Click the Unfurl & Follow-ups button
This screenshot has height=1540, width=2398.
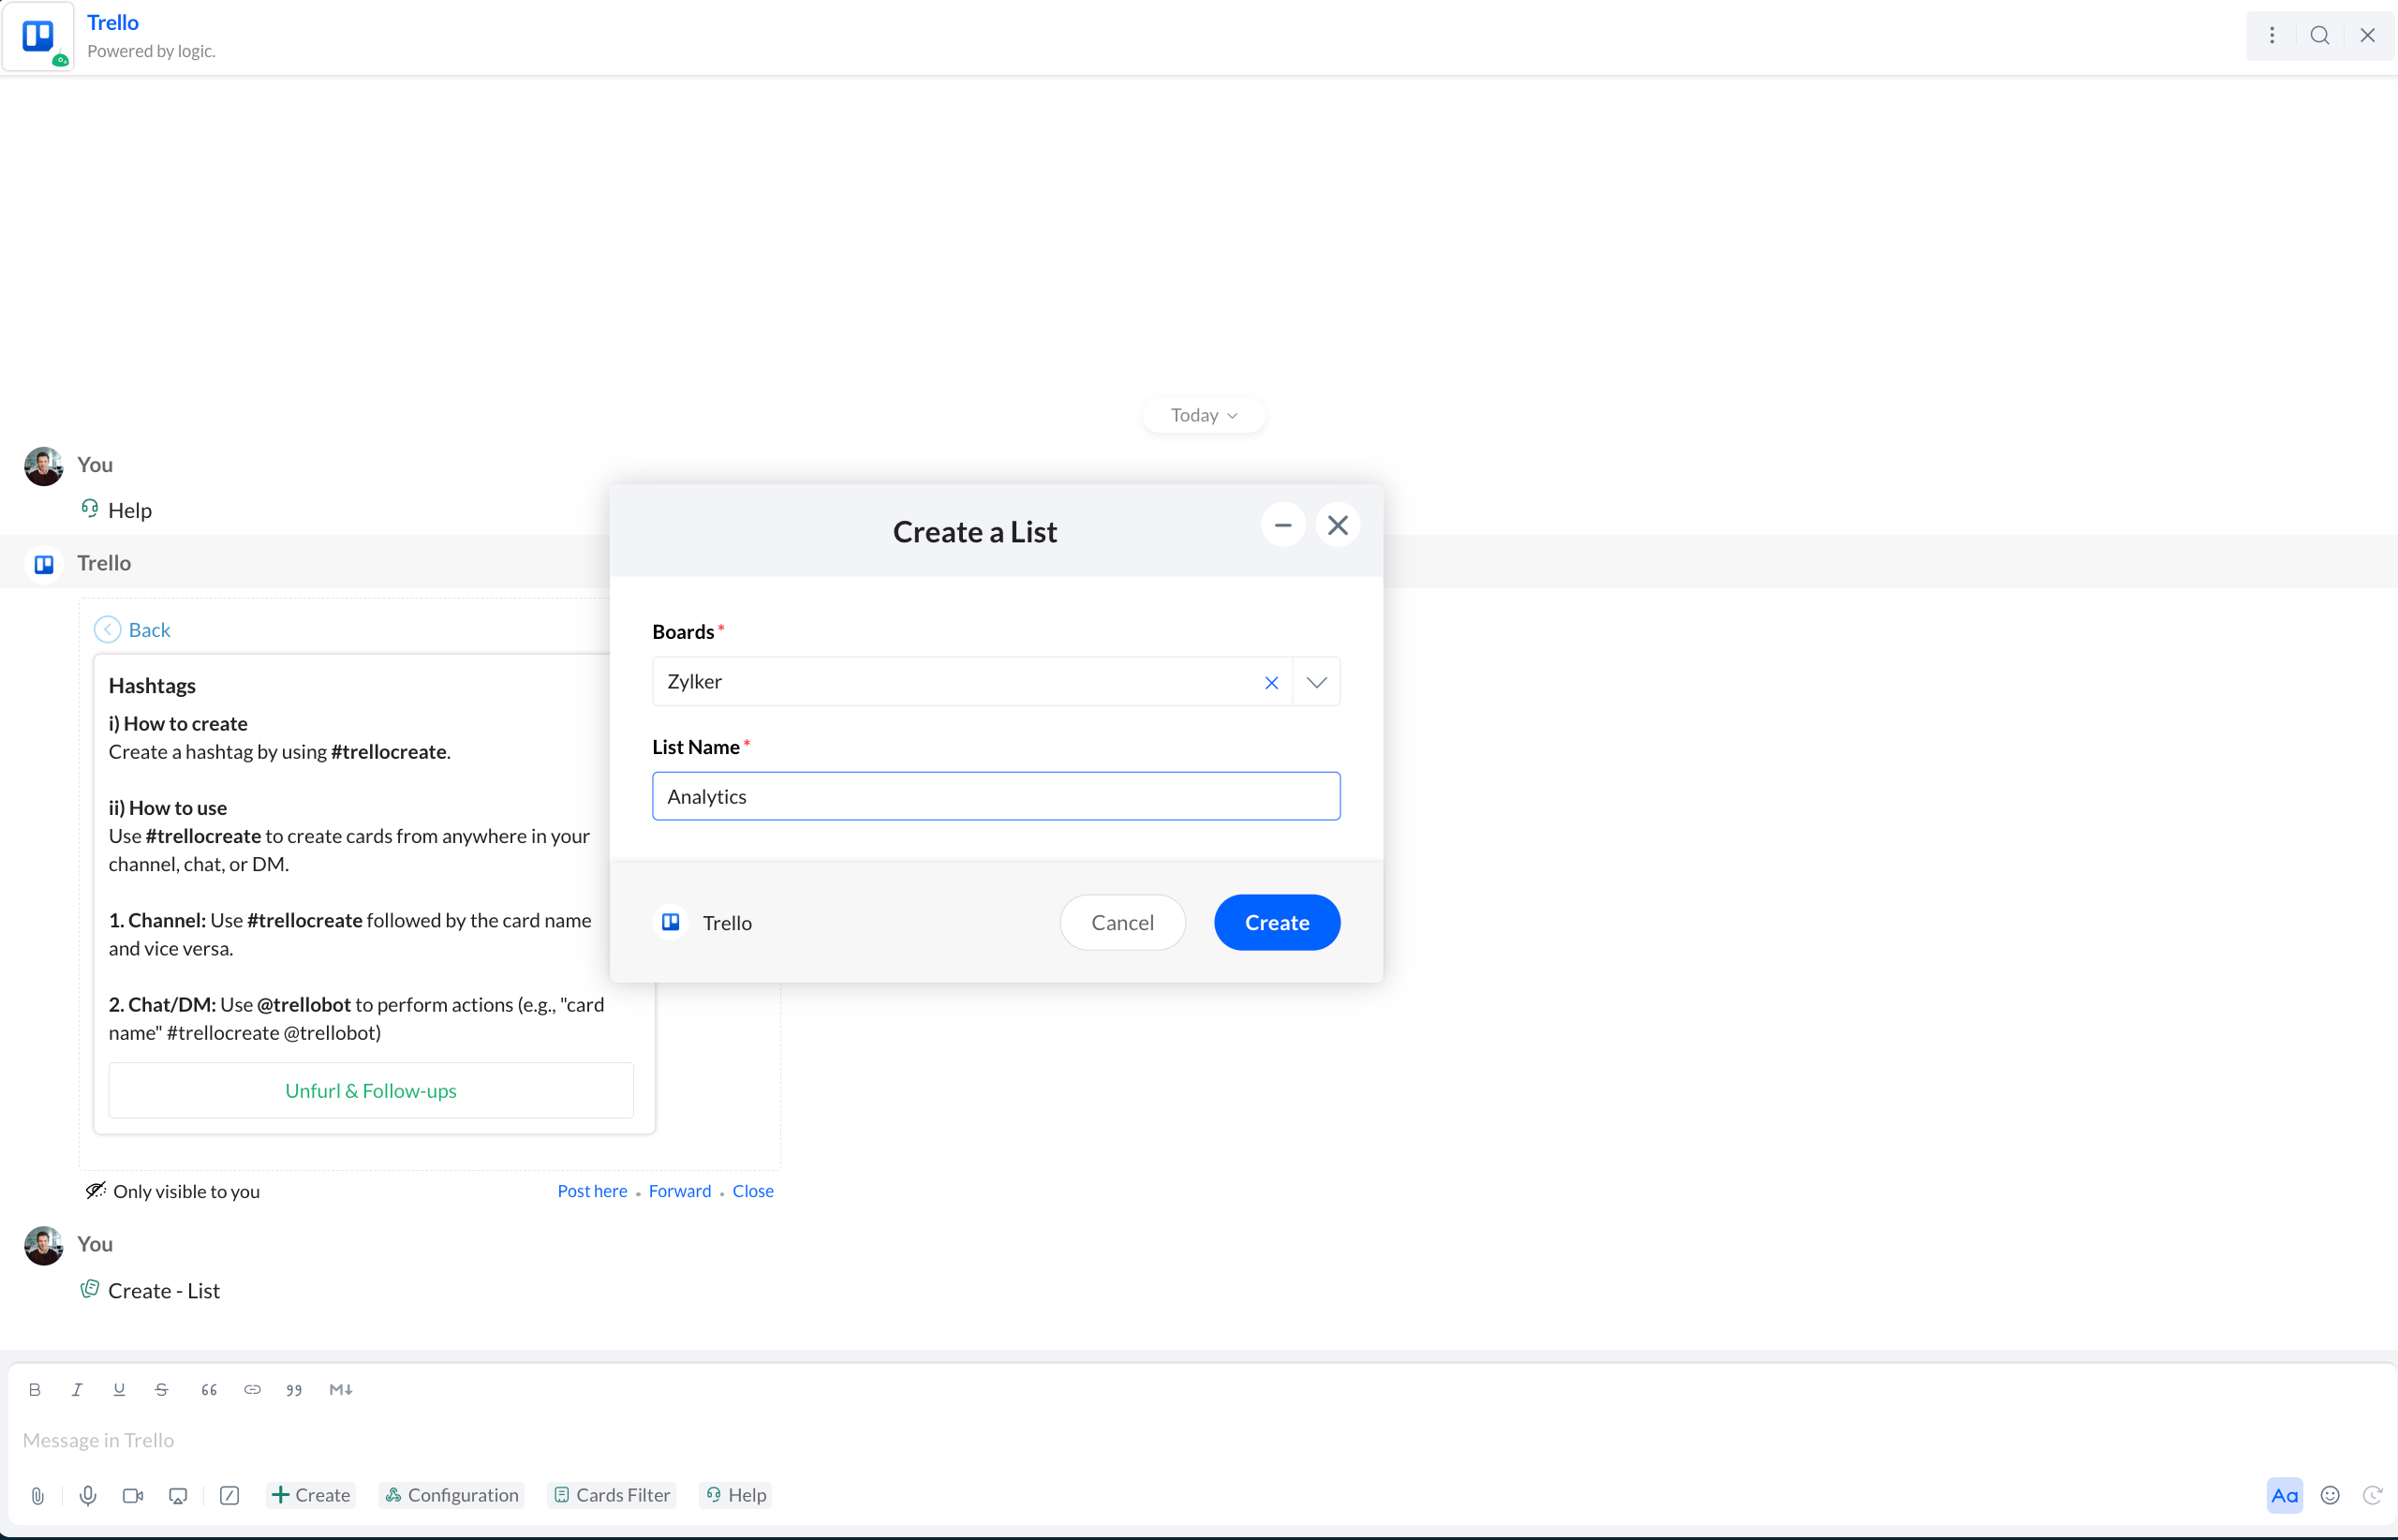(x=371, y=1090)
